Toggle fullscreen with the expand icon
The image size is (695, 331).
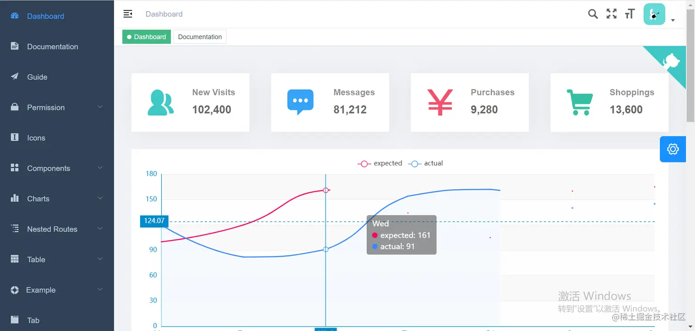point(611,14)
